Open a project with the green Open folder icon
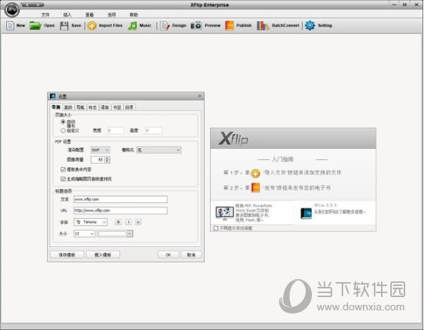The width and height of the screenshot is (424, 330). coord(35,26)
